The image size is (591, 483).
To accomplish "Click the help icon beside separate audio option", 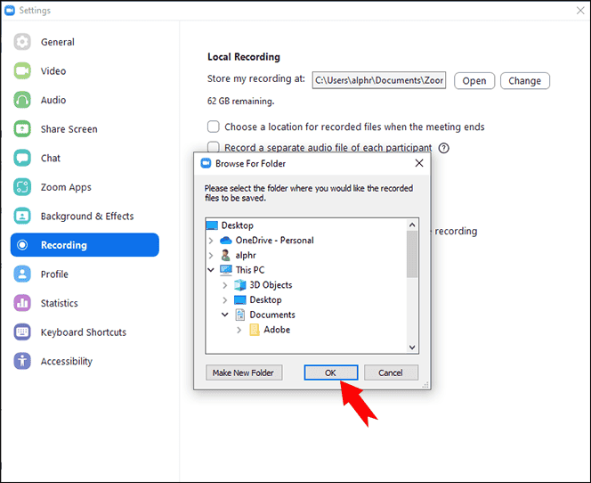I will [x=444, y=148].
